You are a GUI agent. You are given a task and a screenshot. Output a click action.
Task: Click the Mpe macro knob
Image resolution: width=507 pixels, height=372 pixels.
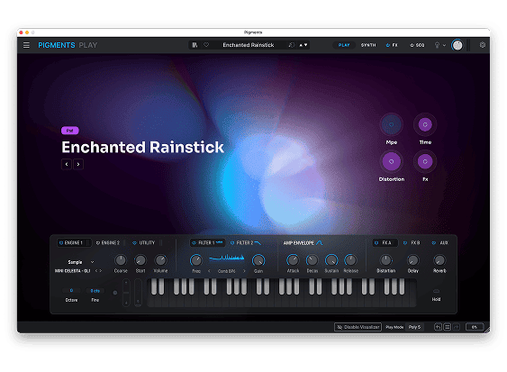(x=391, y=124)
